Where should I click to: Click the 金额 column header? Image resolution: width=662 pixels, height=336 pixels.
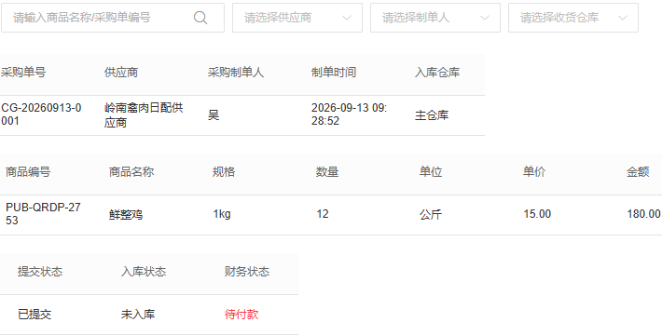point(638,172)
